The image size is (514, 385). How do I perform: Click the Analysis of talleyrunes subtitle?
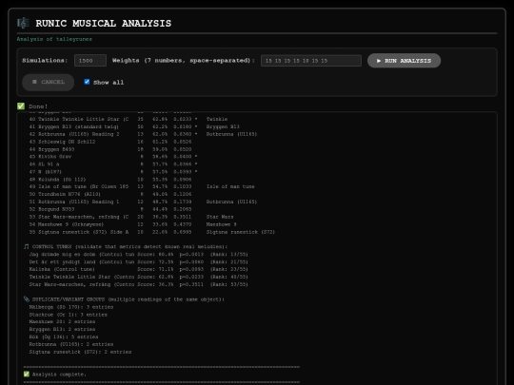(54, 39)
